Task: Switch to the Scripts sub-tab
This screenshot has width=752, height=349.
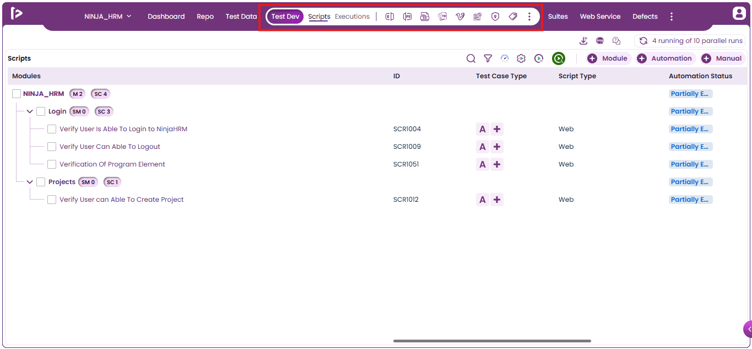Action: (319, 17)
